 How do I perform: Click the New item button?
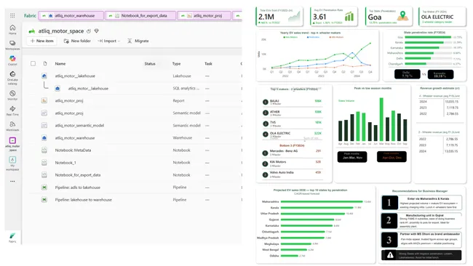tap(41, 41)
